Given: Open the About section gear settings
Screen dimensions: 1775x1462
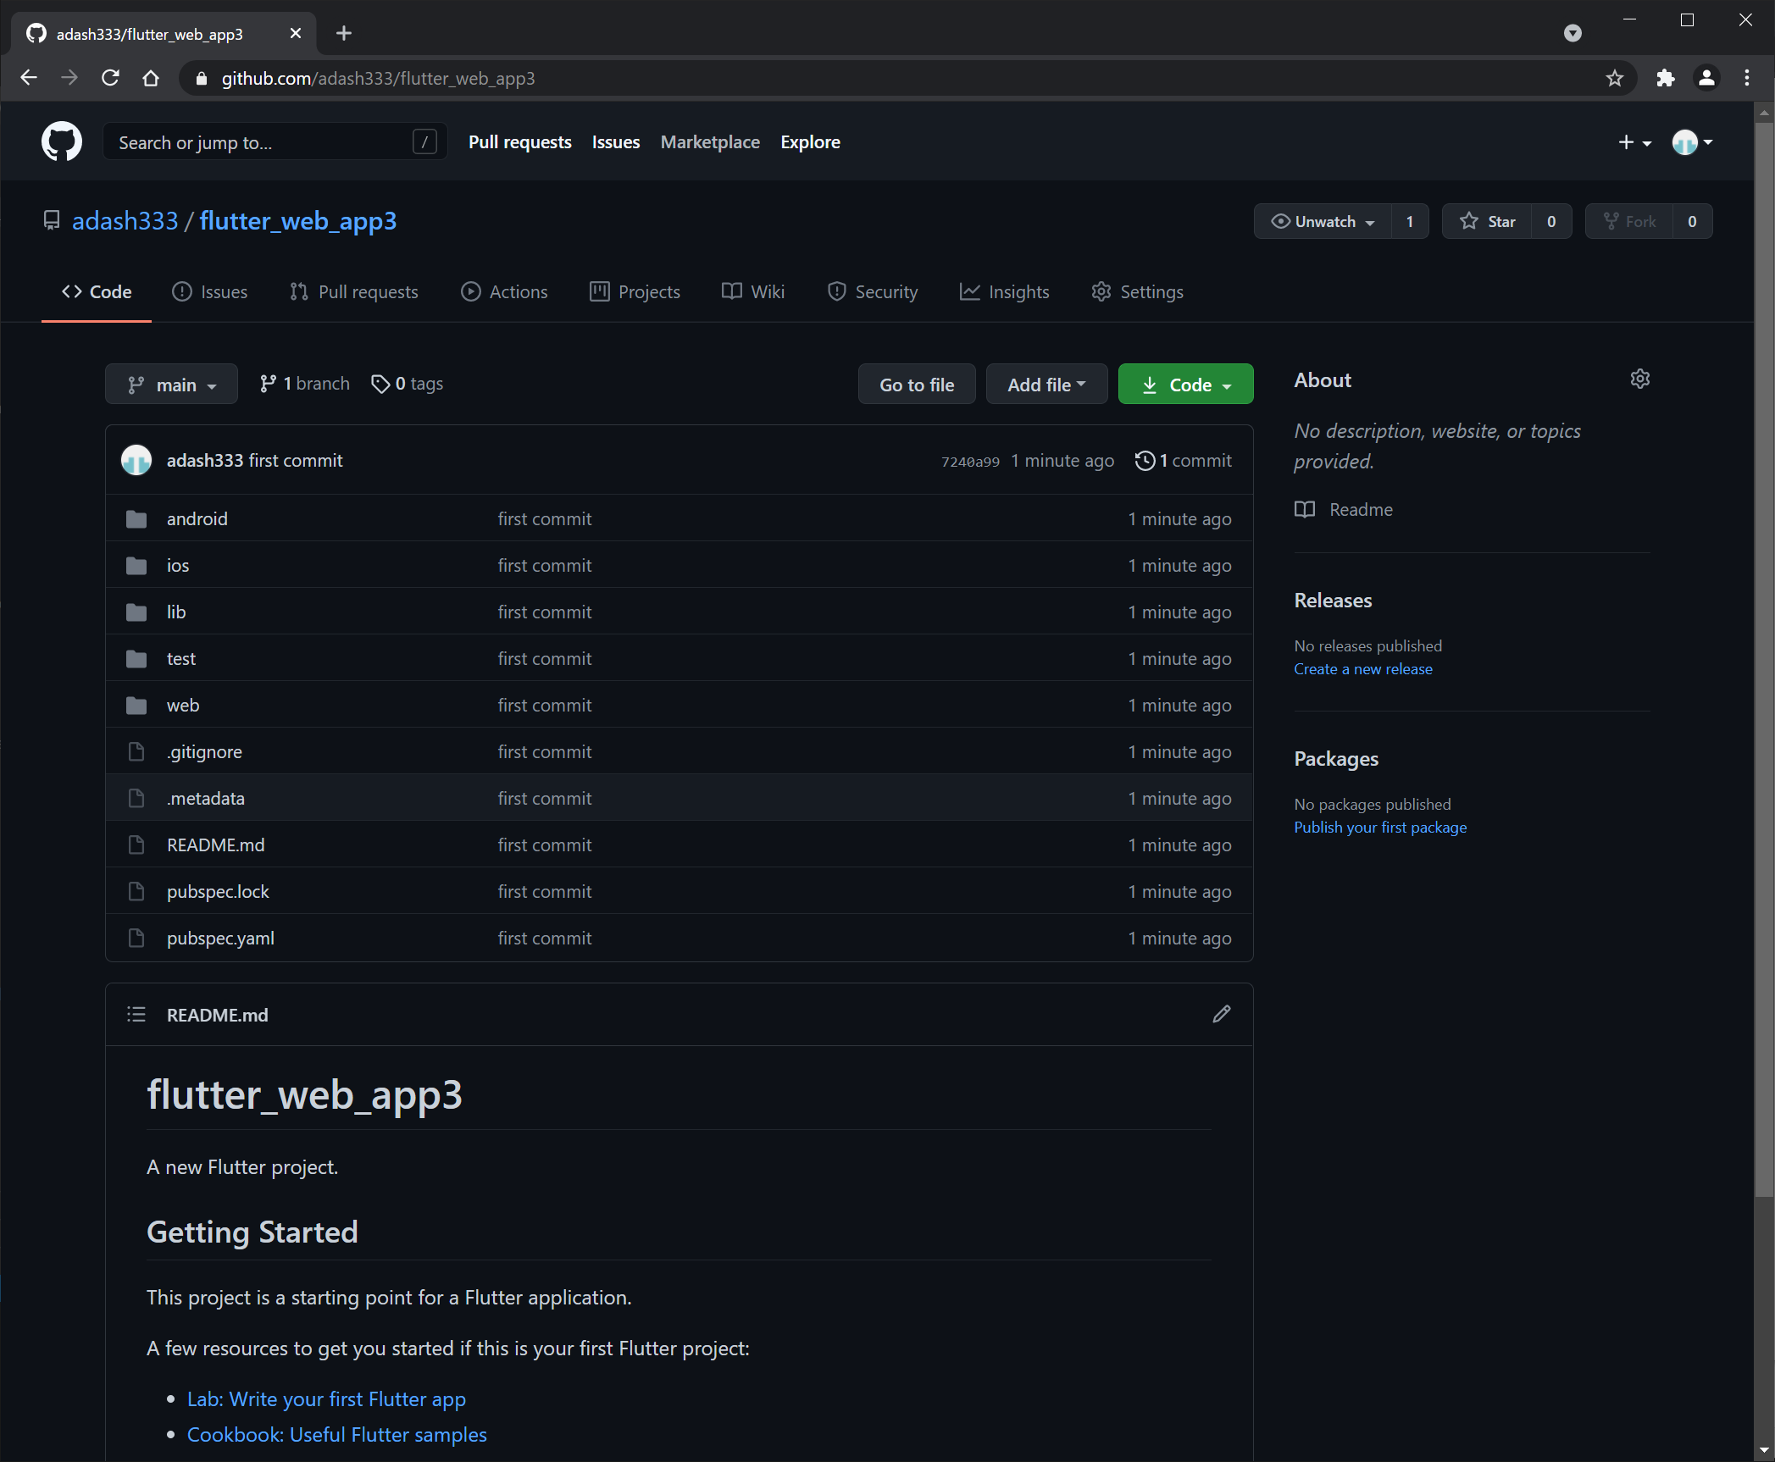Looking at the screenshot, I should [1639, 379].
